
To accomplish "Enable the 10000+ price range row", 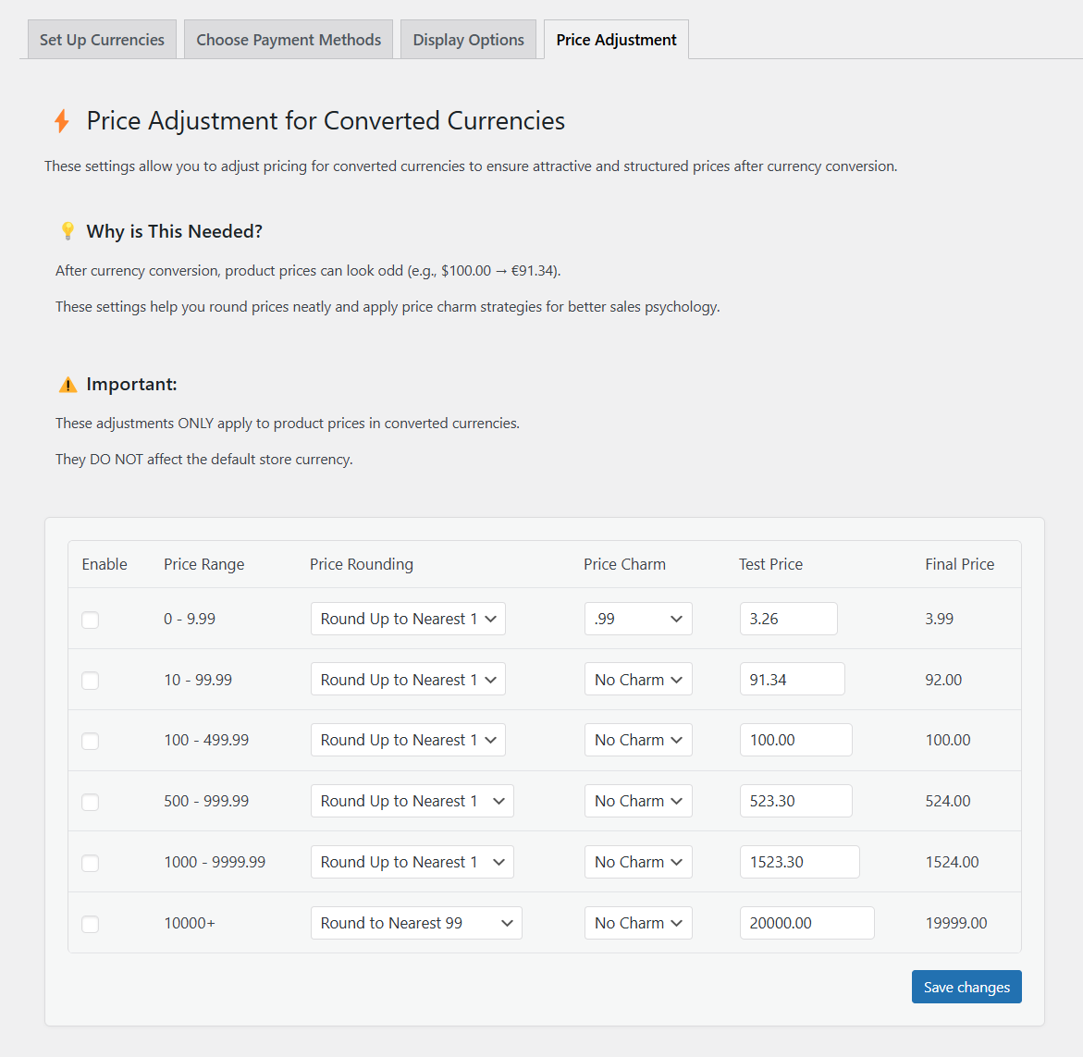I will pos(90,924).
